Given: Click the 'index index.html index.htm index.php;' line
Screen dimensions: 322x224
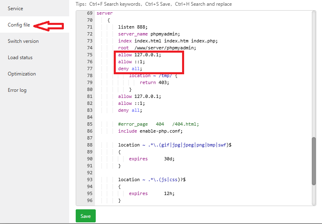Looking at the screenshot, I should click(168, 41).
